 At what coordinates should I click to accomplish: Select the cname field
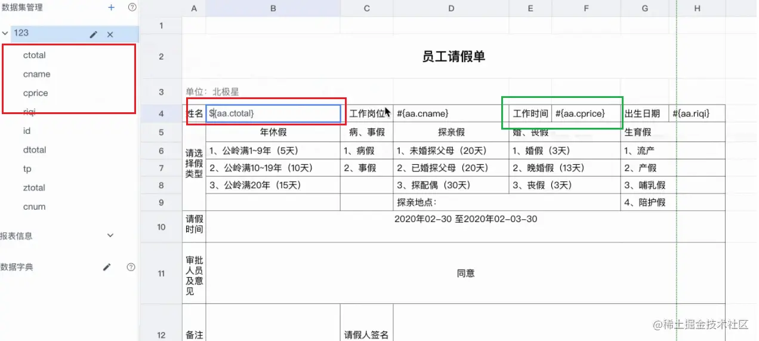36,74
